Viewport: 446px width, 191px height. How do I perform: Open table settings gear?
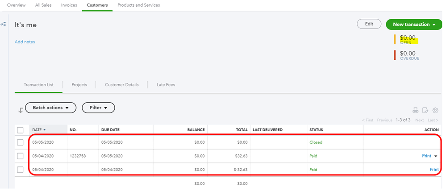click(435, 110)
